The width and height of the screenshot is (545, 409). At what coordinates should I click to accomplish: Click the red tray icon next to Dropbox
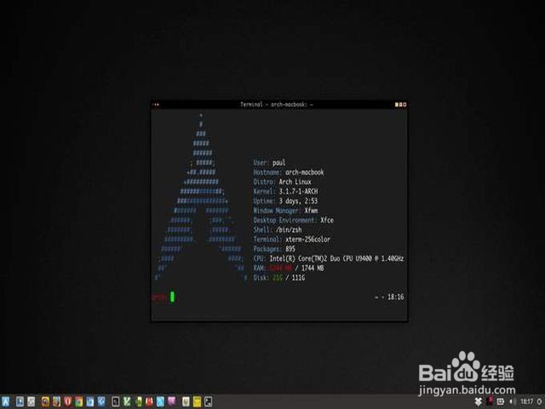tap(490, 400)
